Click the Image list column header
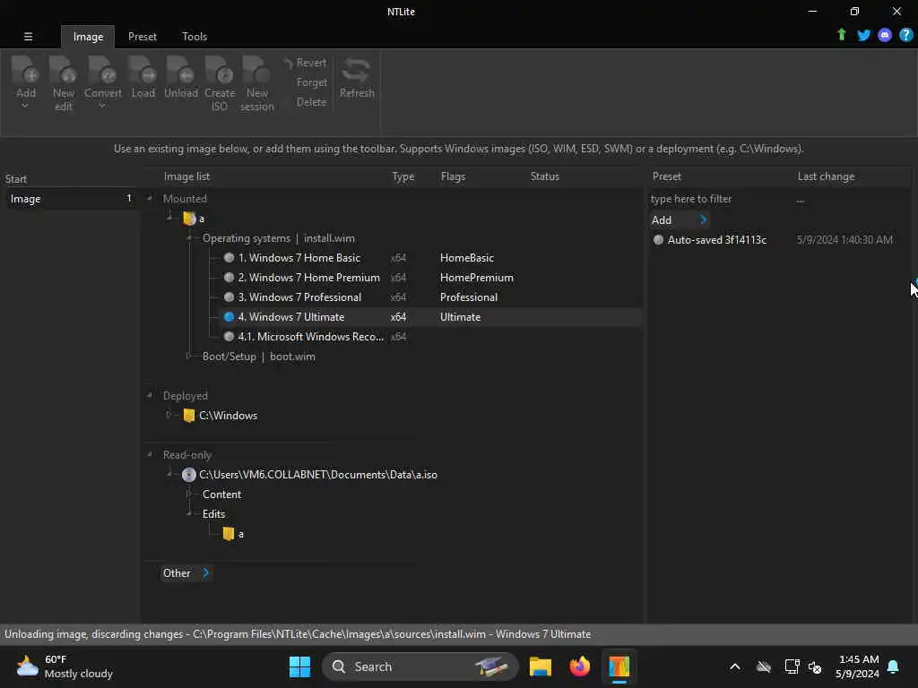Screen dimensions: 918x688 (186, 176)
